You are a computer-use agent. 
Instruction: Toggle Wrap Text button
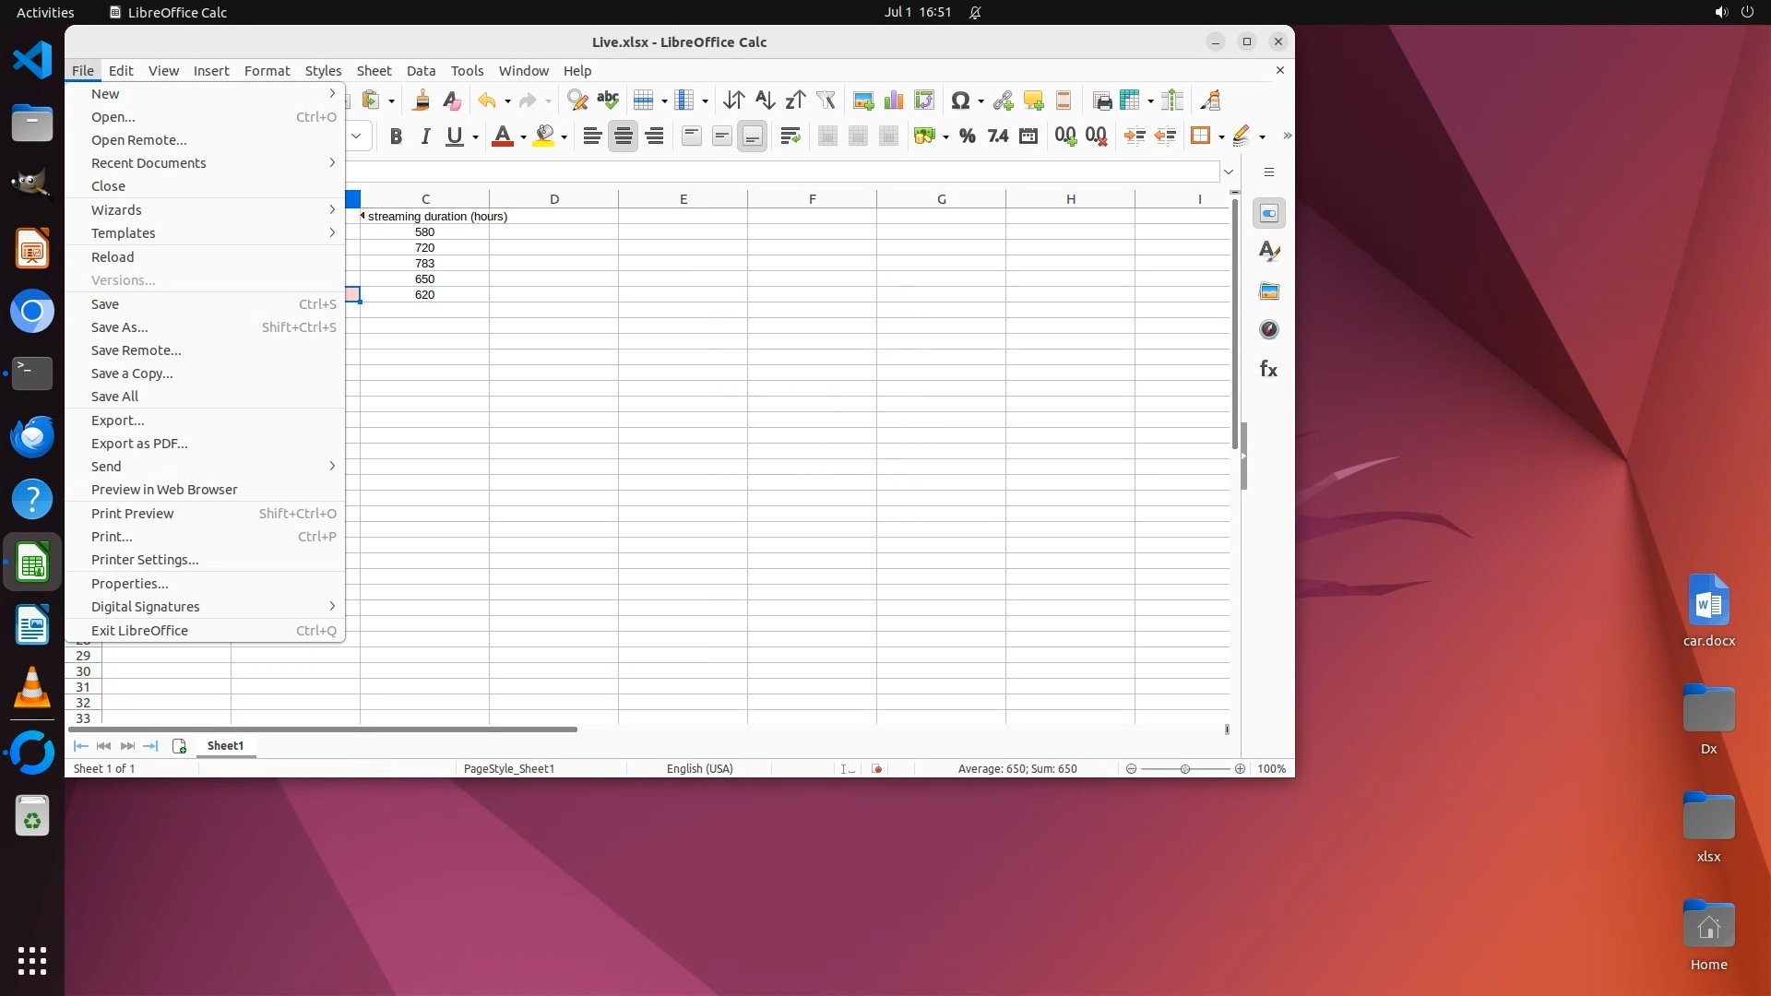tap(790, 136)
